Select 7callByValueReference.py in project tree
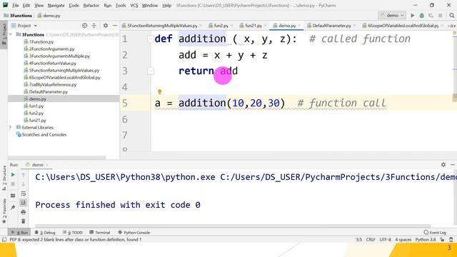 coord(52,85)
